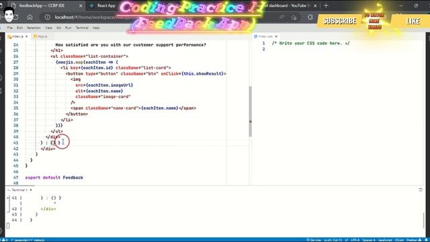Image resolution: width=430 pixels, height=242 pixels.
Task: Click the LF line ending indicator
Action: point(347,240)
